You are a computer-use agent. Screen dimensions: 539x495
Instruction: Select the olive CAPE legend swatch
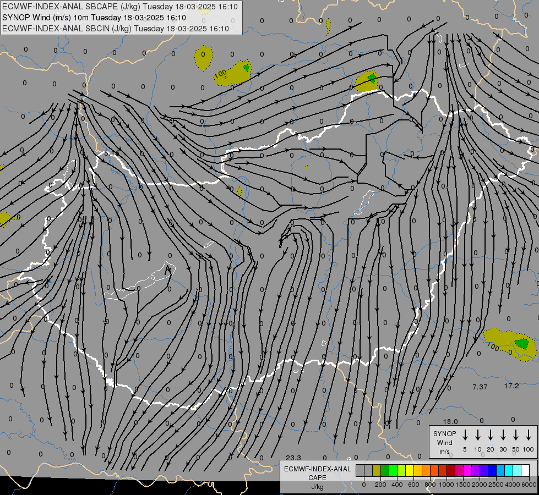tap(377, 470)
